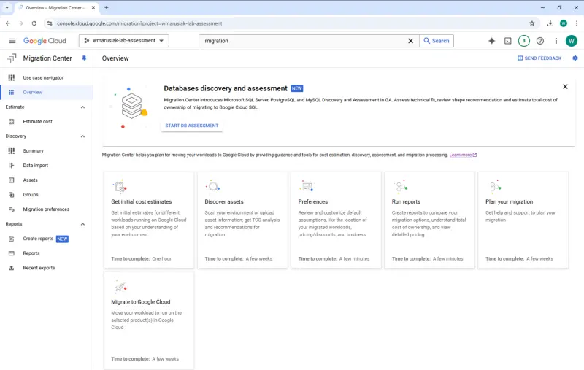The image size is (584, 370).
Task: Open the tab search dropdown arrow
Action: tap(7, 7)
